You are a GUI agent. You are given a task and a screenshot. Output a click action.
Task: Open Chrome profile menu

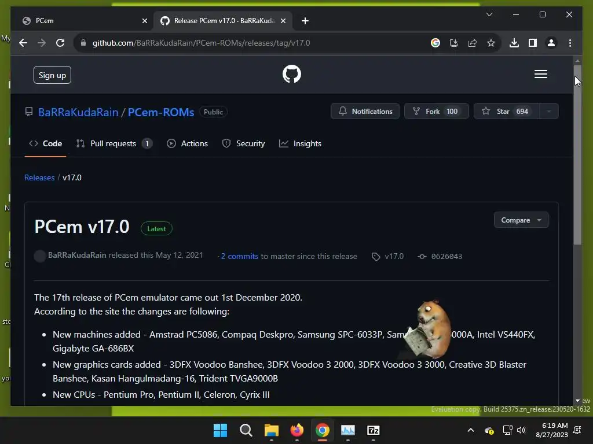click(x=551, y=43)
